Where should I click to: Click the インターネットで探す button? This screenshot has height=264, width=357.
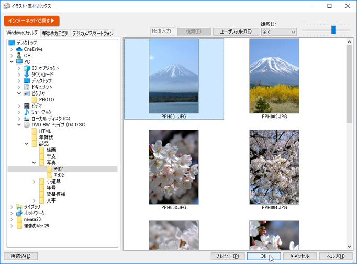[31, 20]
